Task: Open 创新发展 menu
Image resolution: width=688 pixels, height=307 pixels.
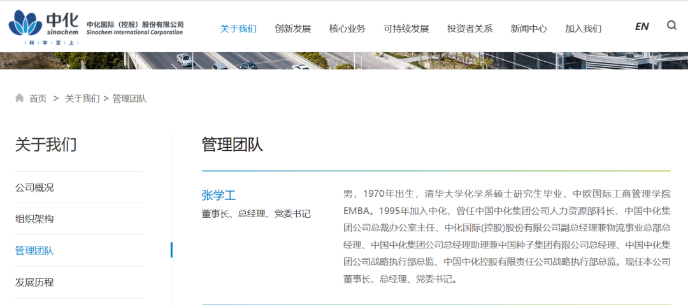Action: point(292,29)
